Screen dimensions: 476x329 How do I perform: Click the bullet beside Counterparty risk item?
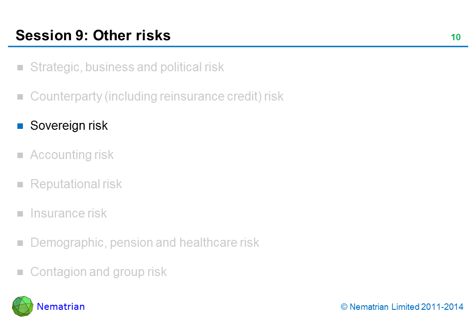coord(20,97)
